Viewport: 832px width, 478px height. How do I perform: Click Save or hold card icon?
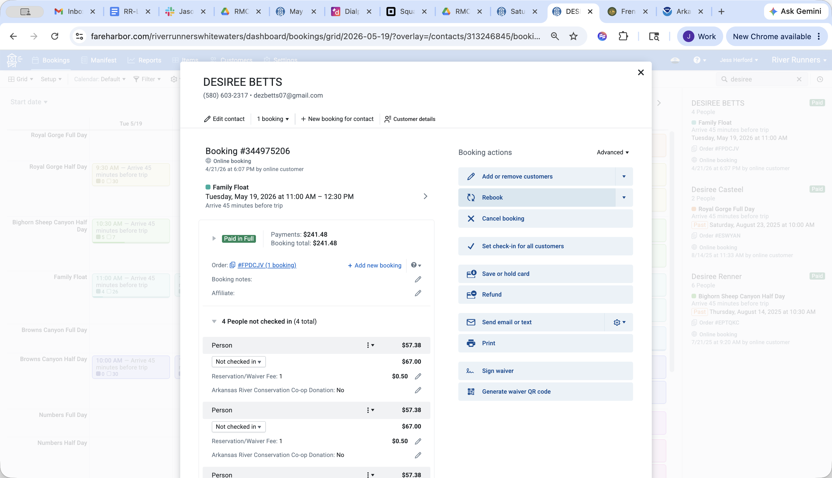(x=471, y=274)
